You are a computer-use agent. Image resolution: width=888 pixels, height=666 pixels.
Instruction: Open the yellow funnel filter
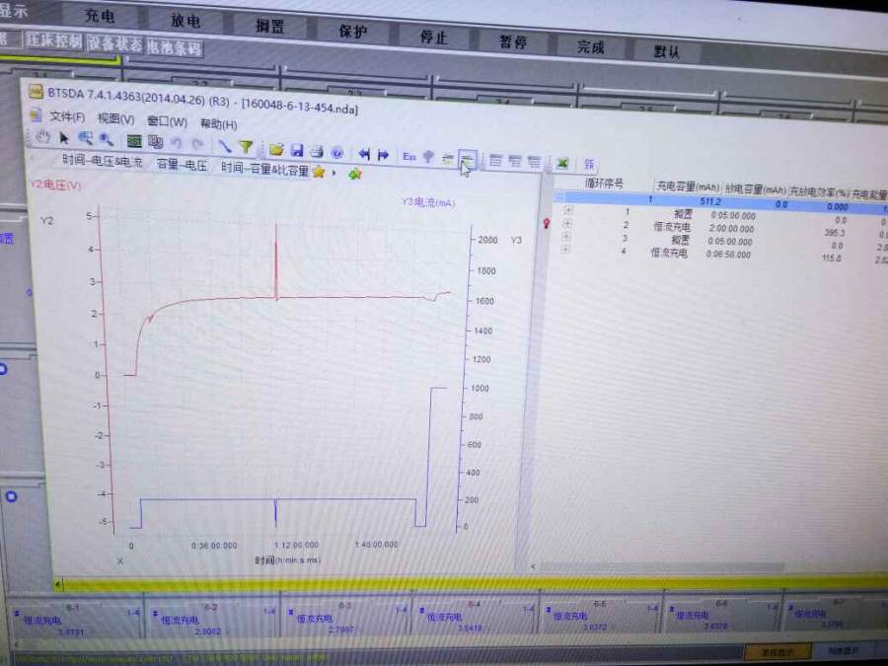coord(246,147)
